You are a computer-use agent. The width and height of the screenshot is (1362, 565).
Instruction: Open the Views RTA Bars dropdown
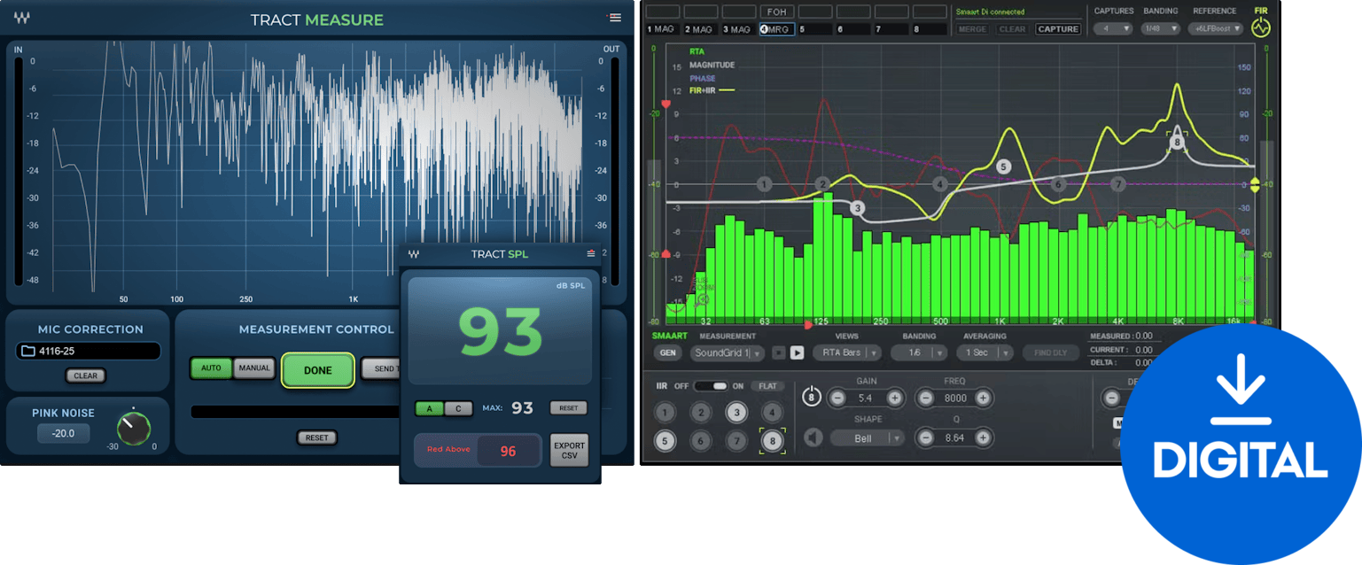(847, 352)
